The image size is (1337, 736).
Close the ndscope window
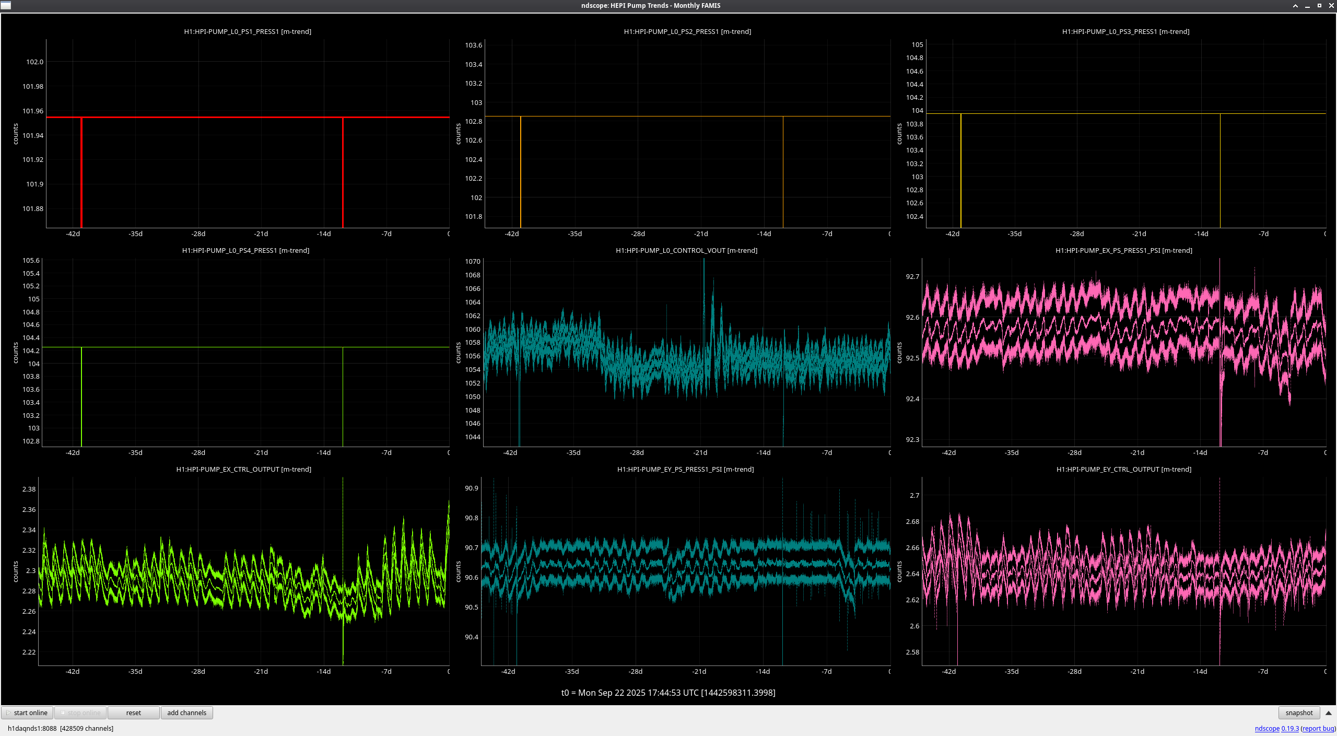pyautogui.click(x=1331, y=6)
